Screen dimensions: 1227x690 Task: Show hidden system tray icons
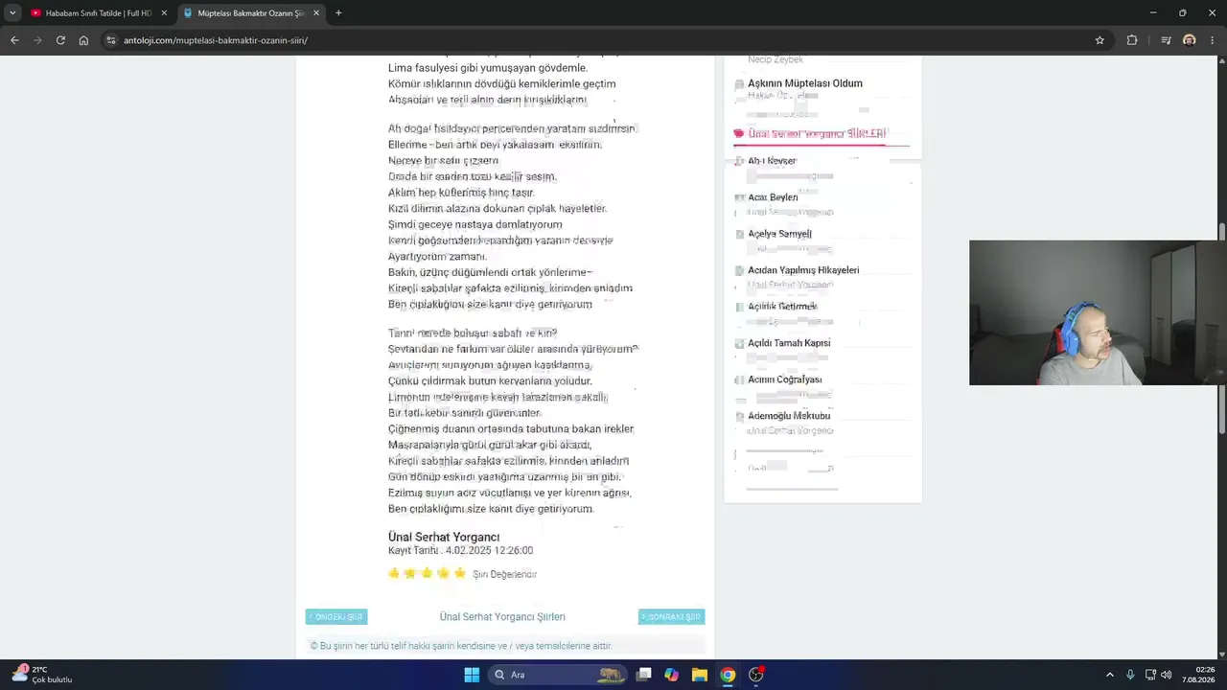coord(1110,675)
